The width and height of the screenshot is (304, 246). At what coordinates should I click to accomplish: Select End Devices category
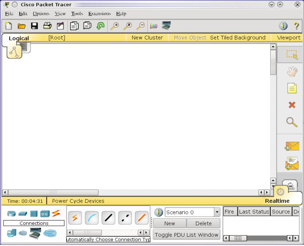tap(12, 233)
